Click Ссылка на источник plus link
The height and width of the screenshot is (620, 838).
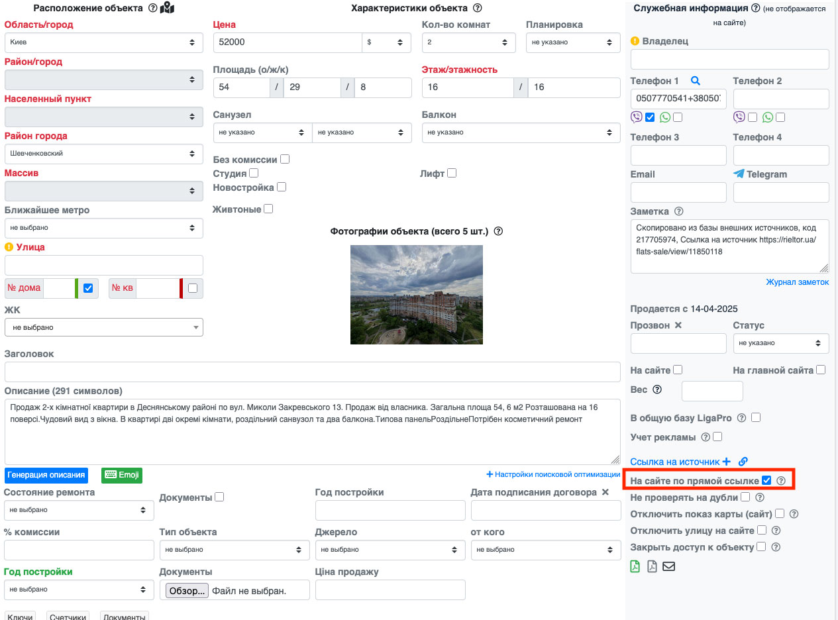click(680, 462)
